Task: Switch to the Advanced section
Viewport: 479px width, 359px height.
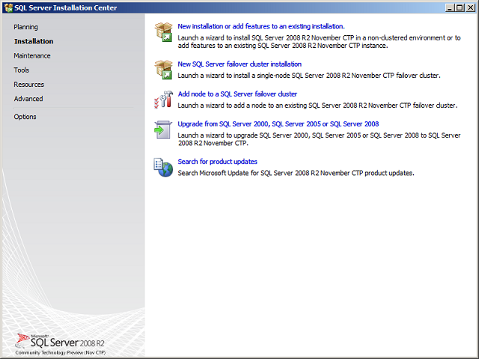Action: click(28, 99)
